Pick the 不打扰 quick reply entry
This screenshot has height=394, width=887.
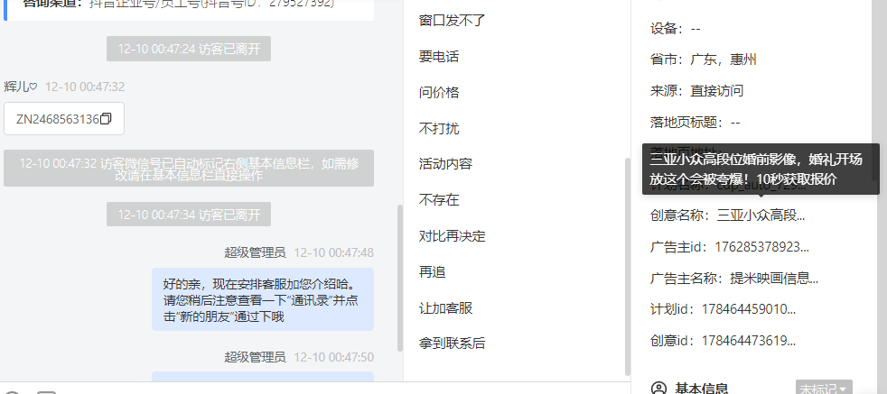click(x=438, y=129)
